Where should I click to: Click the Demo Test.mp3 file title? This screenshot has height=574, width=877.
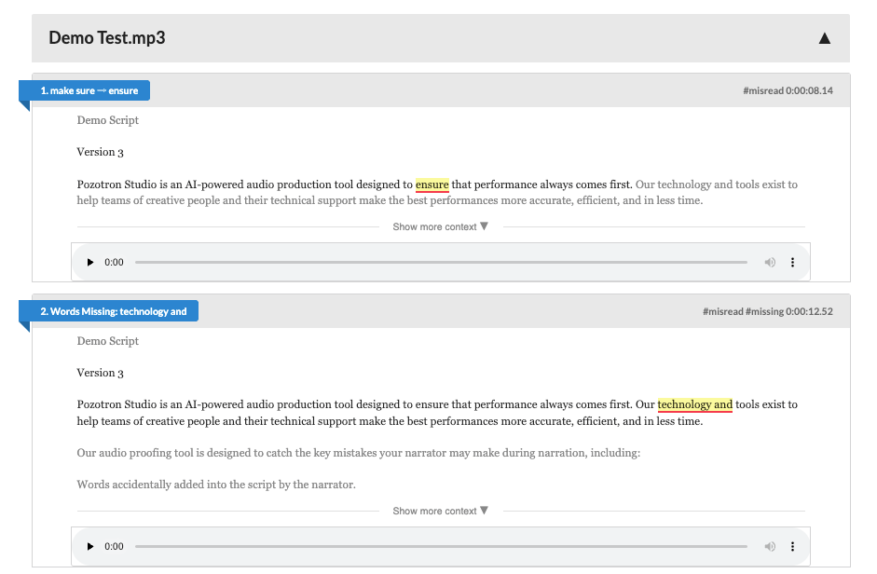(x=107, y=38)
